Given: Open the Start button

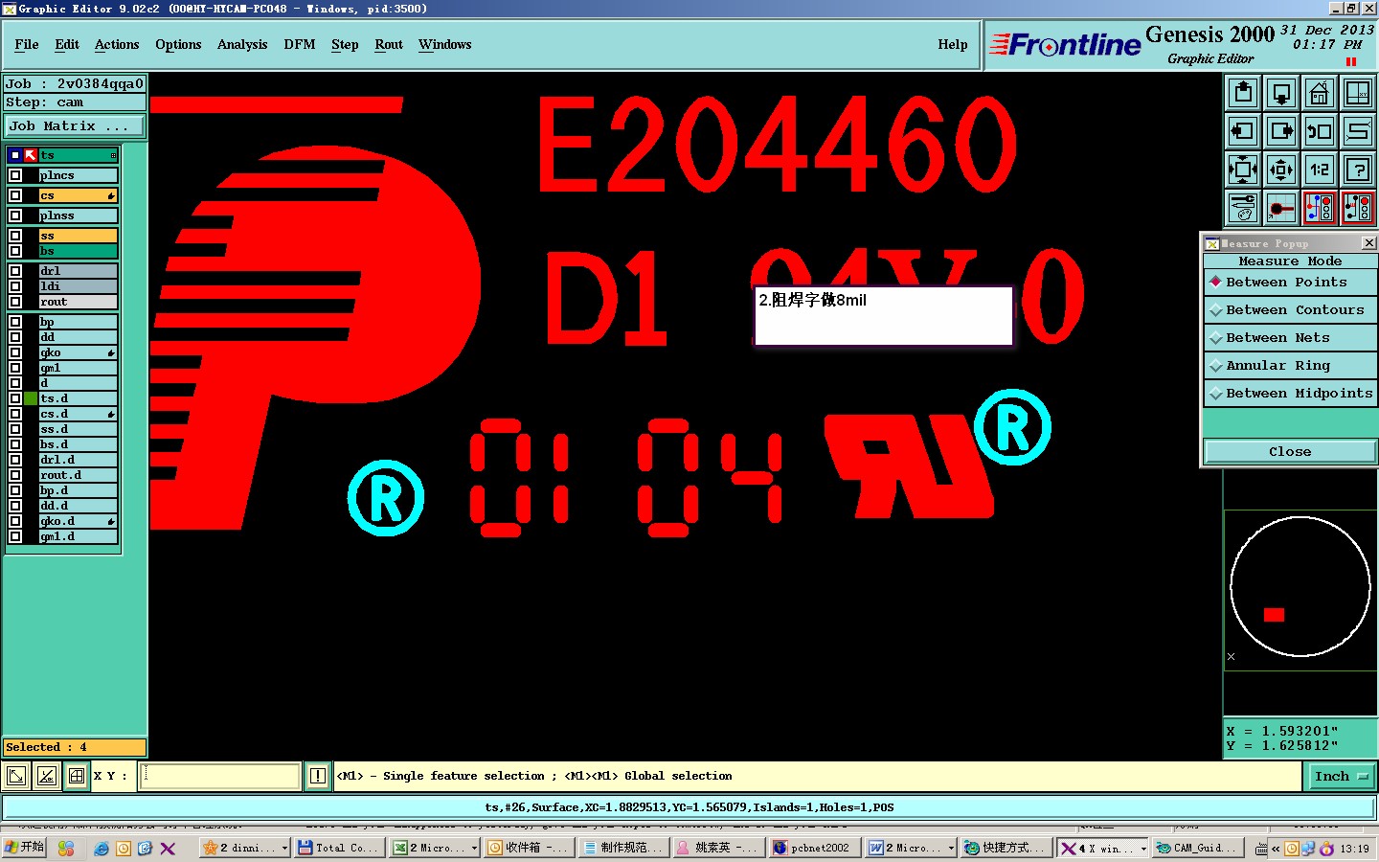Looking at the screenshot, I should (x=24, y=848).
